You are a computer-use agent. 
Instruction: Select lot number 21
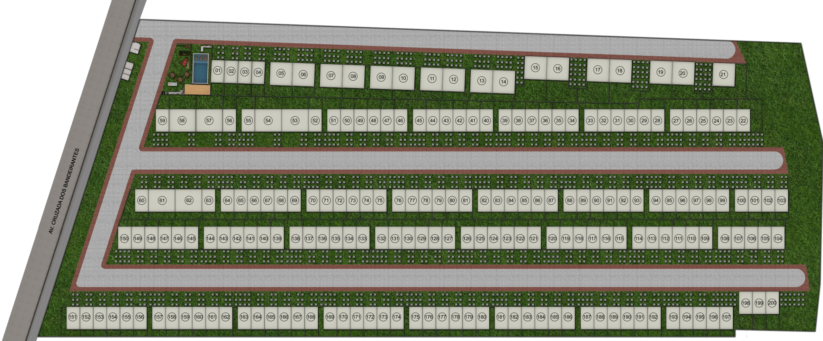coord(723,75)
